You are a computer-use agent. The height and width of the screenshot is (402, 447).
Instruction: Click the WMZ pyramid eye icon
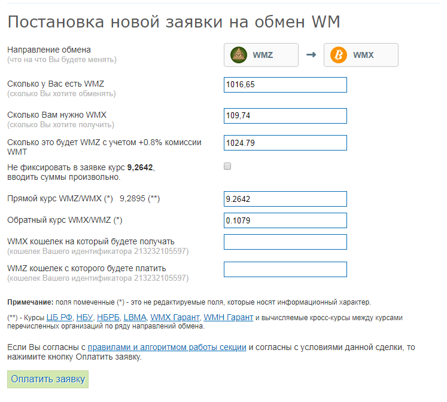click(238, 55)
